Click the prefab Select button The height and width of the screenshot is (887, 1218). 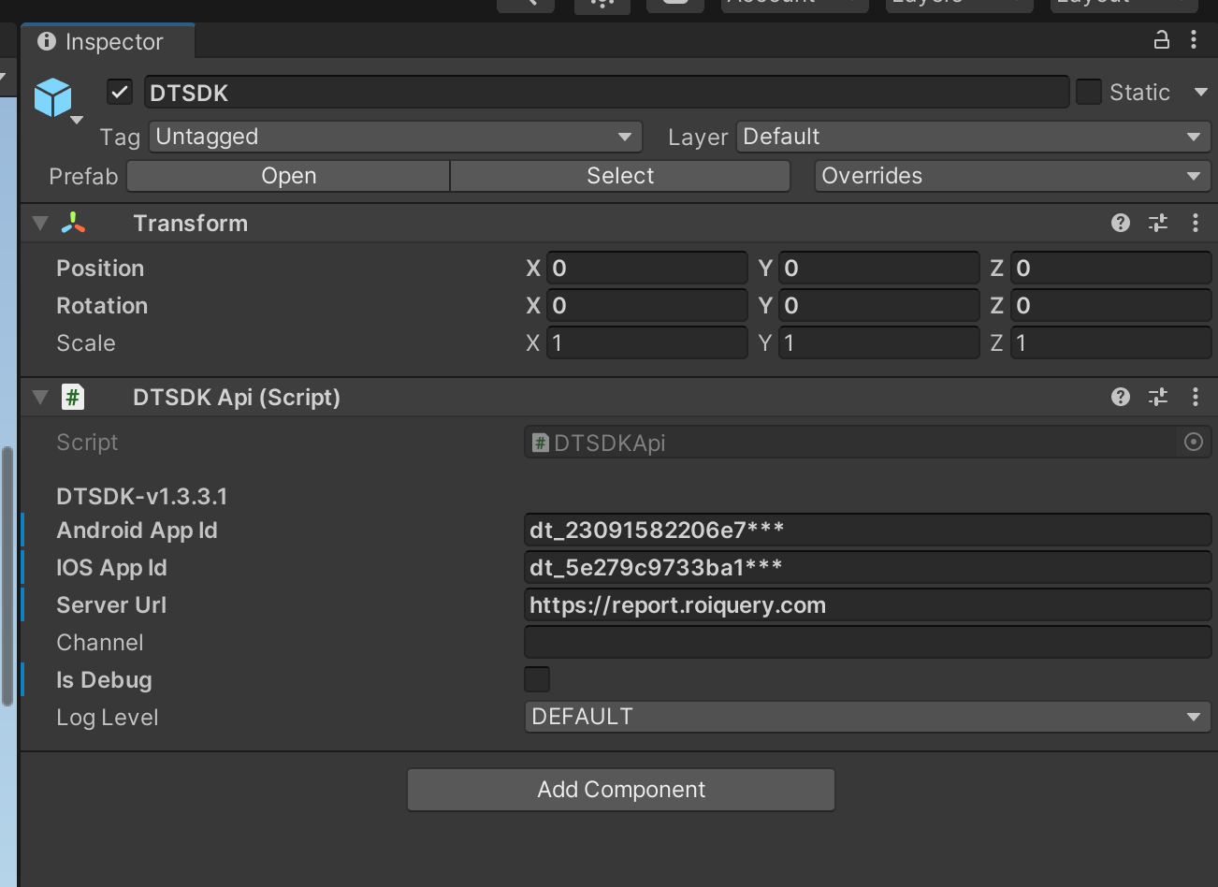[x=620, y=176]
